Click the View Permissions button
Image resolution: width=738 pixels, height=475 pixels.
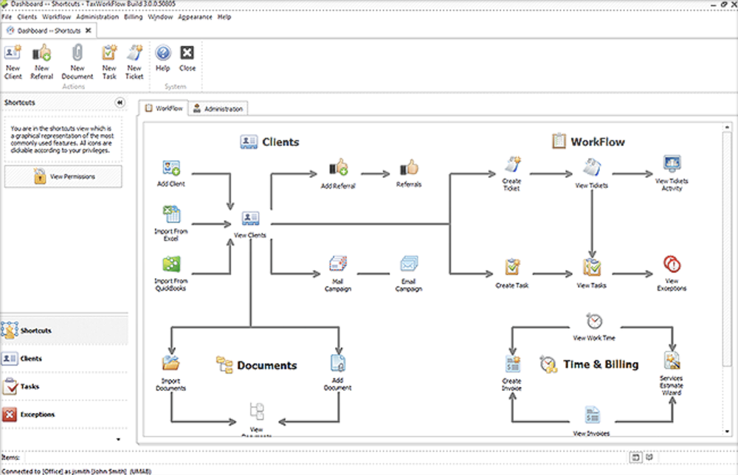(63, 176)
